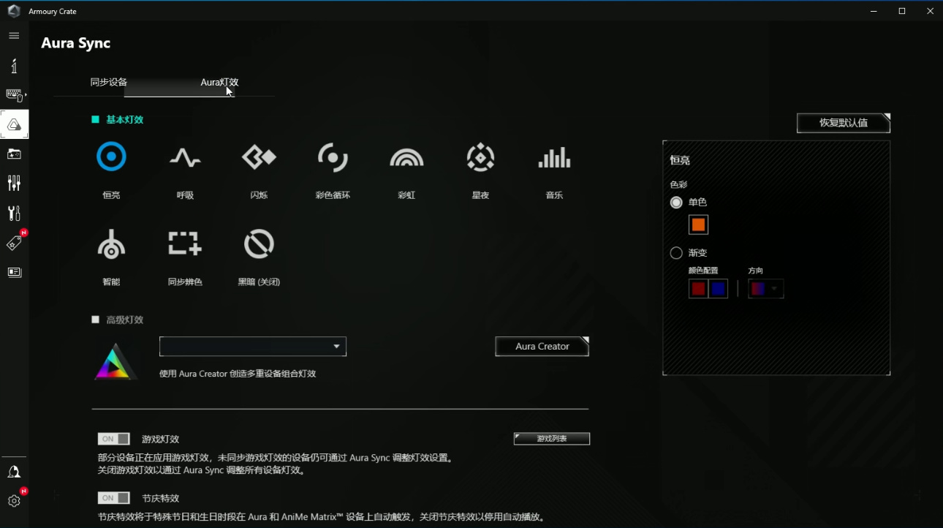Open the 游戏列表 game list button
Screen dimensions: 943x528
[552, 439]
